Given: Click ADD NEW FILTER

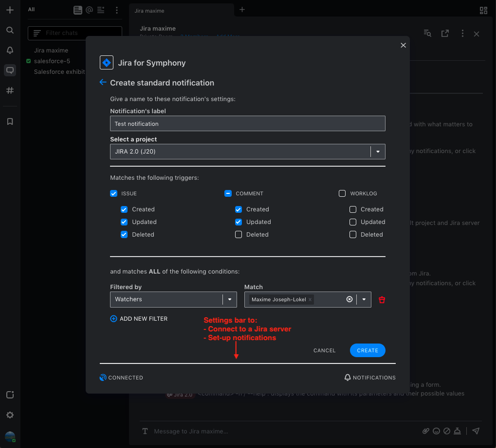Looking at the screenshot, I should [x=139, y=319].
